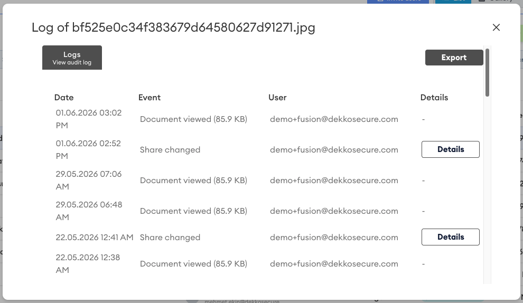
Task: Click Document viewed event in 07:06 AM row
Action: [x=193, y=181]
